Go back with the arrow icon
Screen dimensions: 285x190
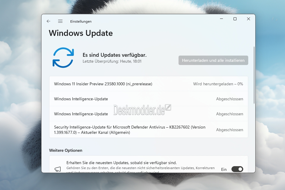click(x=48, y=21)
